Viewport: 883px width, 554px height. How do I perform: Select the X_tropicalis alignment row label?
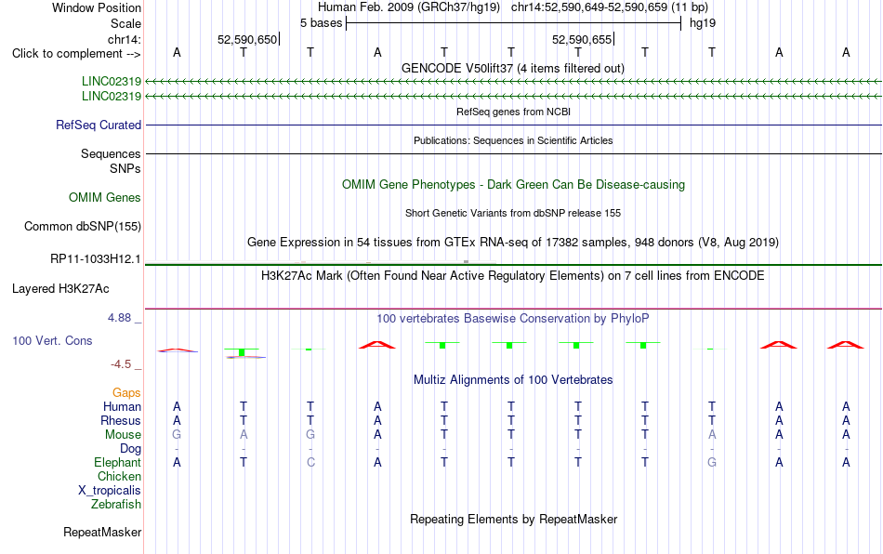coord(110,491)
